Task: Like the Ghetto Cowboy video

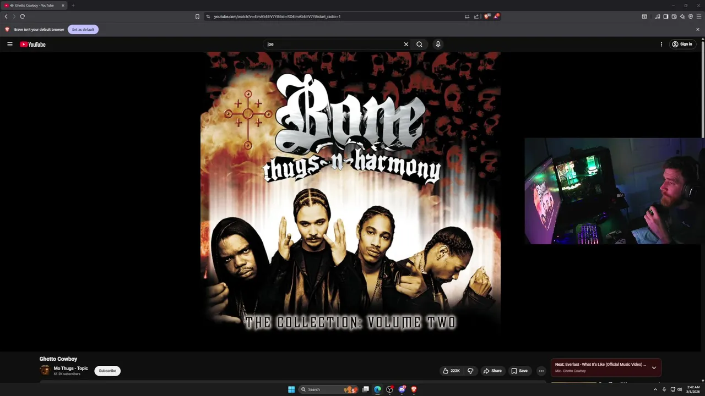Action: (451, 371)
